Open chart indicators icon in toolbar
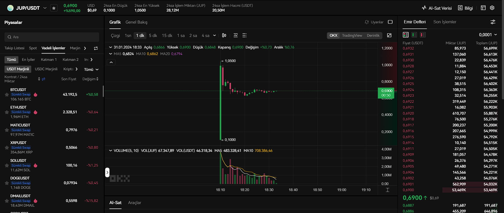Screen dimensions: 504x213 (x=236, y=35)
